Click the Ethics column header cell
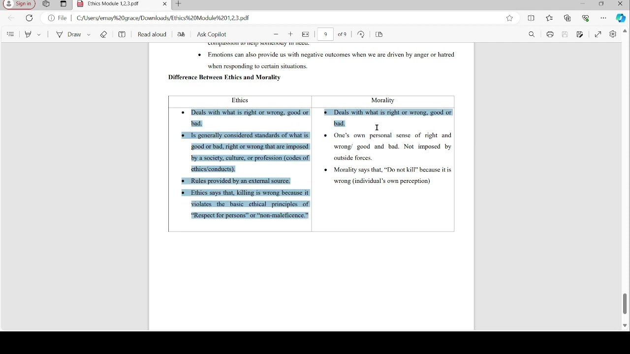 (x=240, y=101)
